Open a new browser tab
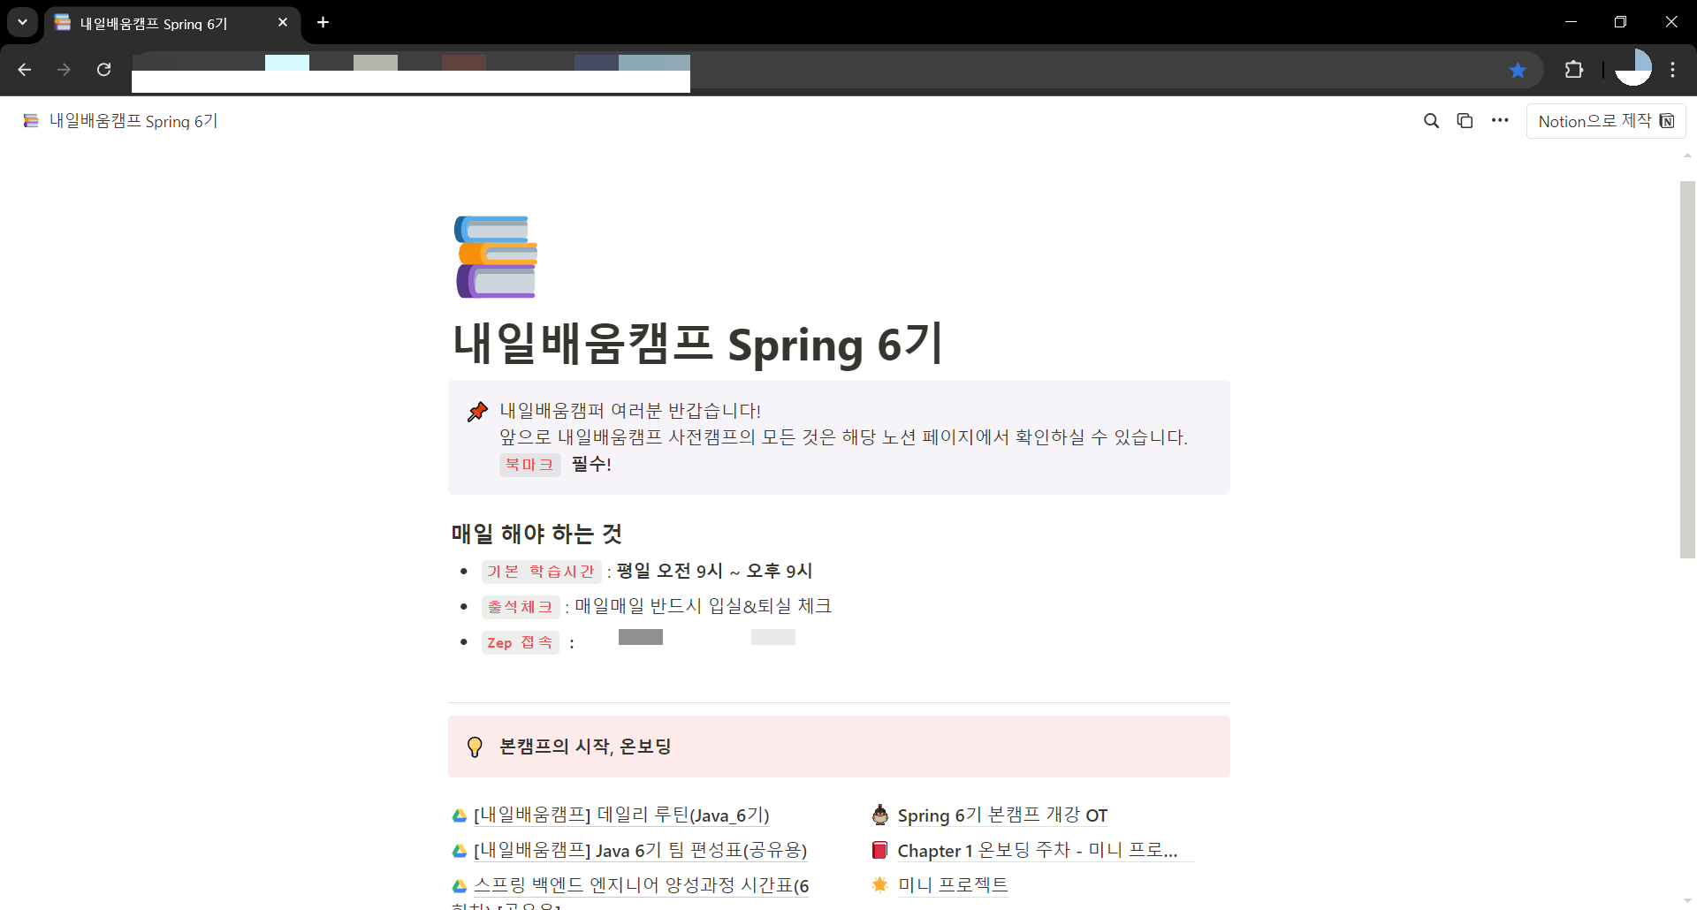The image size is (1697, 910). [x=323, y=22]
